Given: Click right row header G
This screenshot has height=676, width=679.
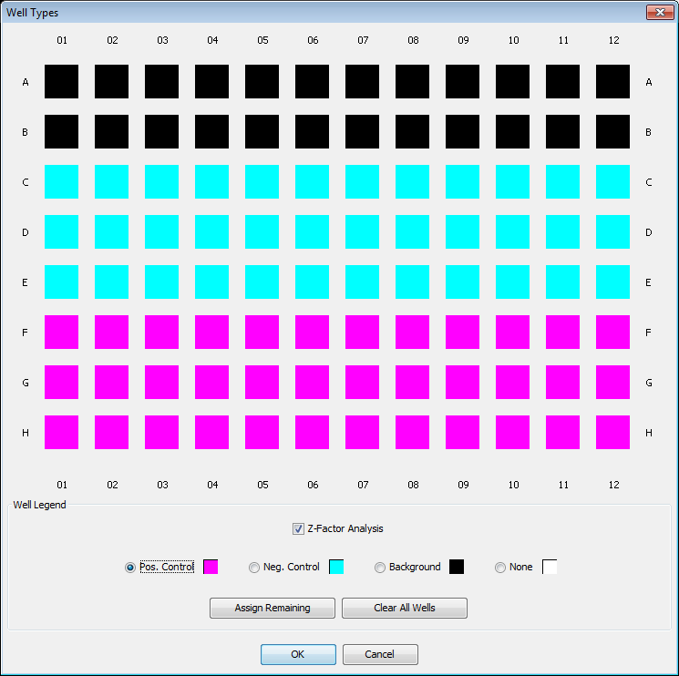Looking at the screenshot, I should [x=649, y=383].
